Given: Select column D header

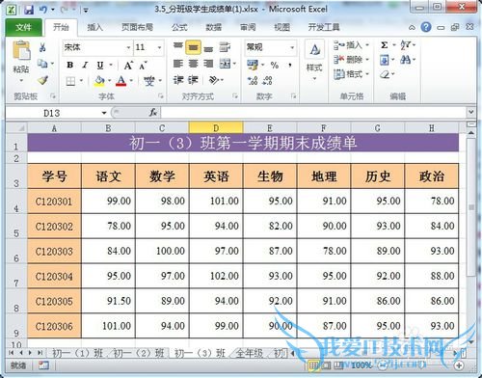Looking at the screenshot, I should (216, 128).
